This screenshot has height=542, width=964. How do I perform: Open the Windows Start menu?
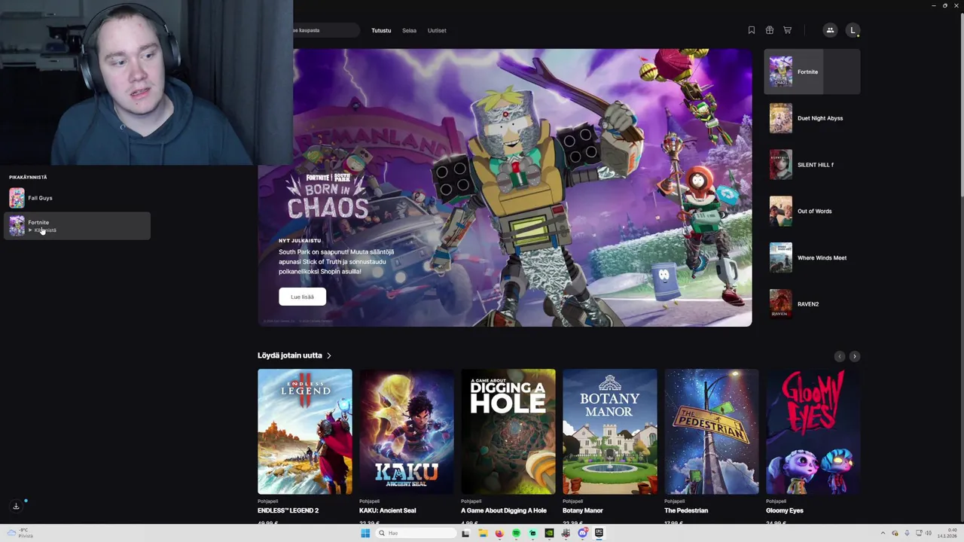[365, 533]
